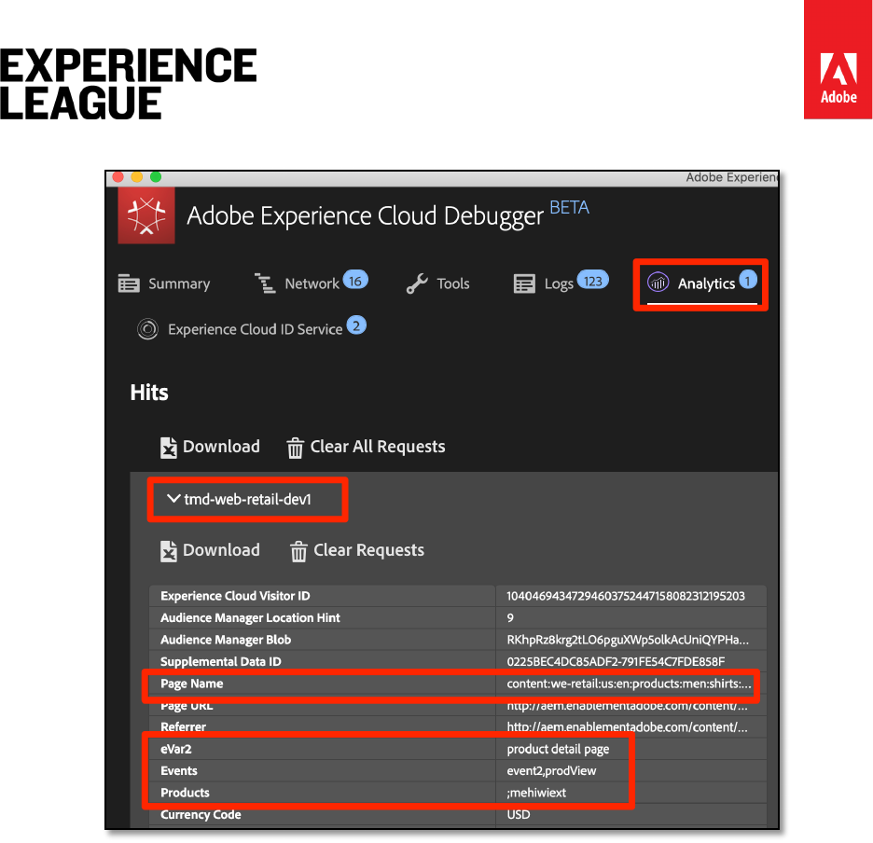873x843 pixels.
Task: Select the Audience Manager Location Hint label
Action: (250, 617)
